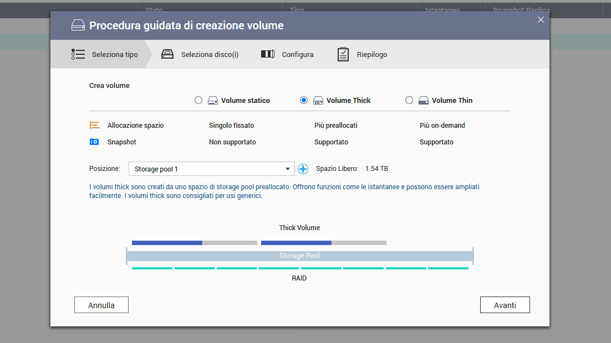Image resolution: width=611 pixels, height=343 pixels.
Task: Click the blue plus icon to add storage pool
Action: click(x=303, y=169)
